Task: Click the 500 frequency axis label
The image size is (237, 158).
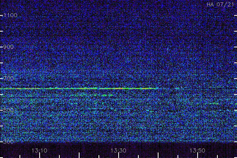Action: coord(8,110)
